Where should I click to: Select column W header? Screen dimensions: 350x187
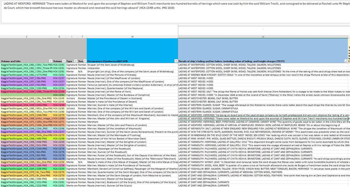coord(132,37)
